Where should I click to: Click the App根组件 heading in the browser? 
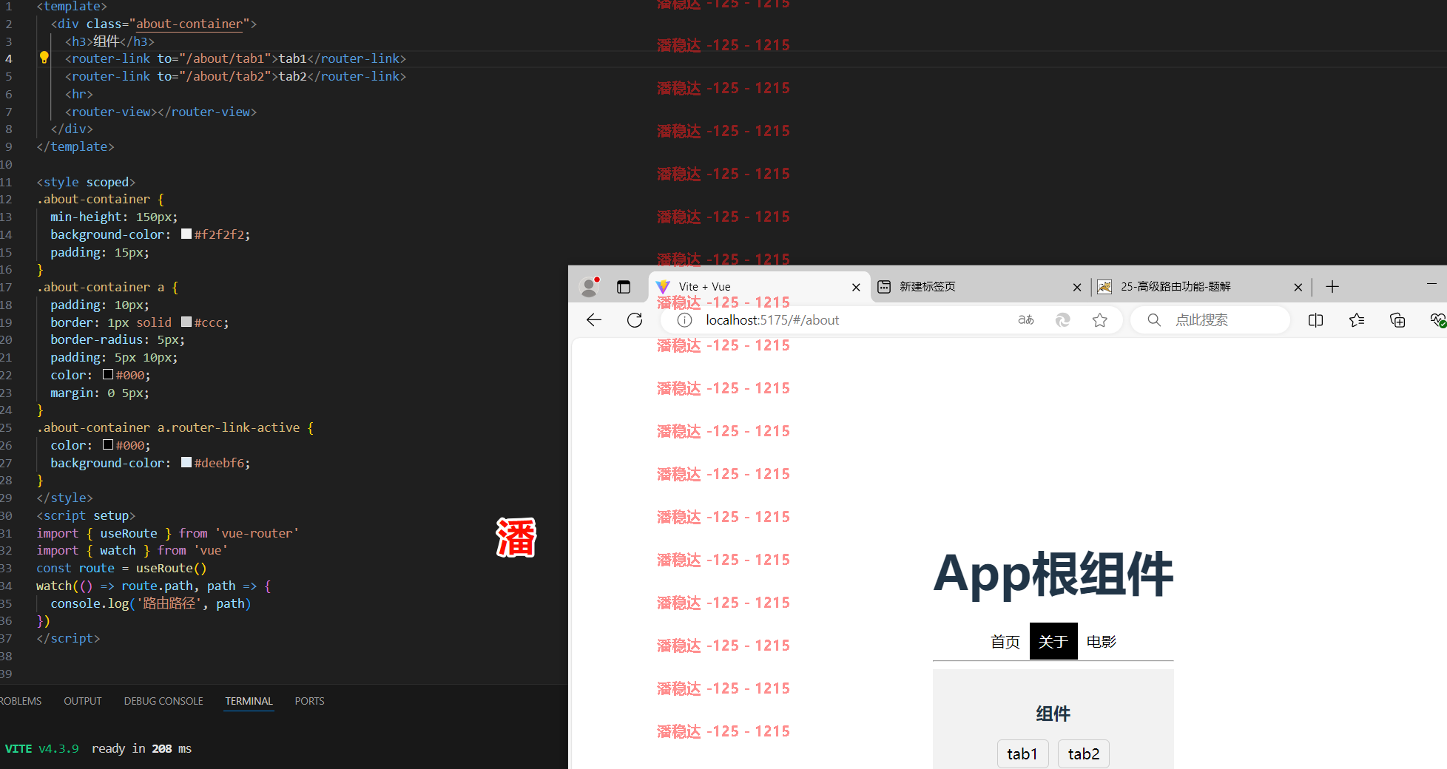(1053, 574)
